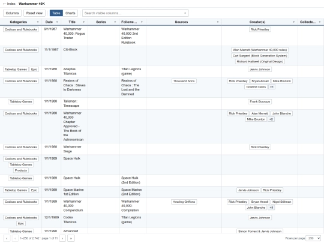Image resolution: width=324 pixels, height=243 pixels.
Task: Switch to the Charts view tab
Action: pos(70,13)
